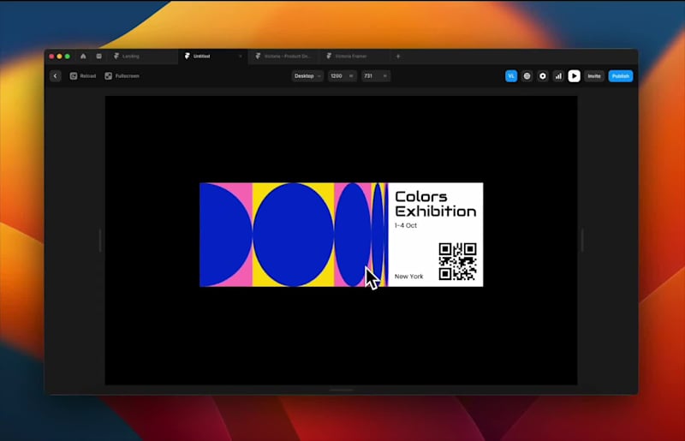Switch to the Landing tab
Screen dimensions: 685x441
click(x=130, y=57)
